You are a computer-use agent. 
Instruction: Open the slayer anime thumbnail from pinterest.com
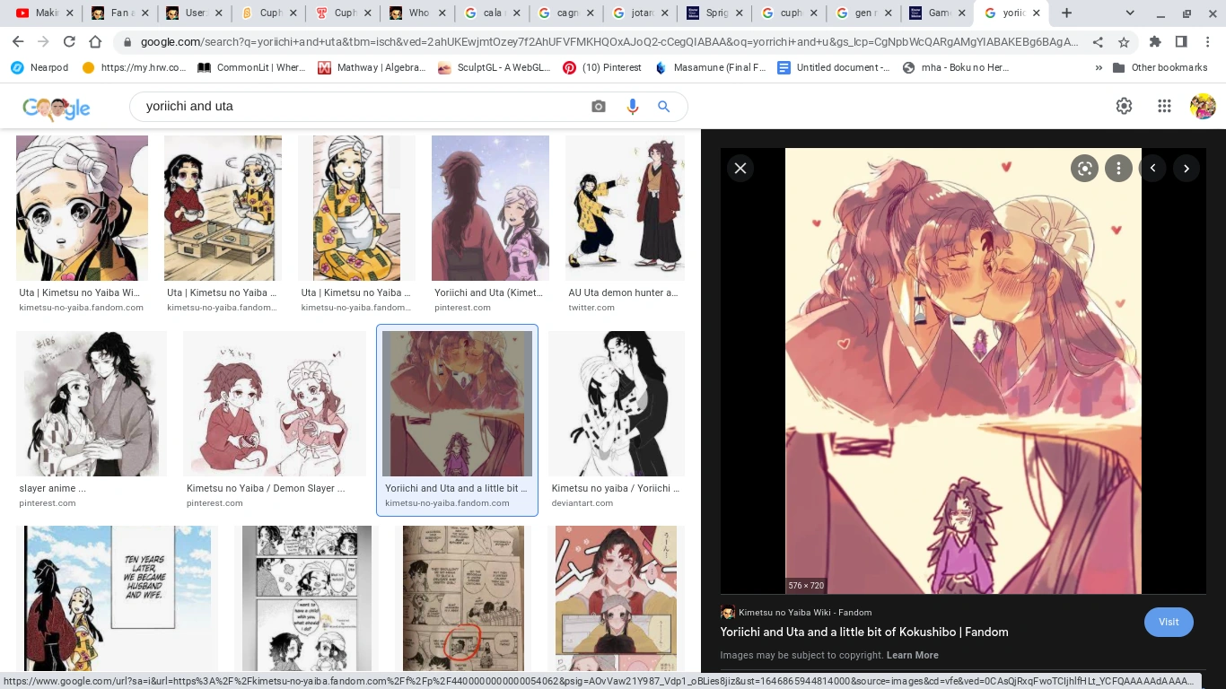pos(91,403)
